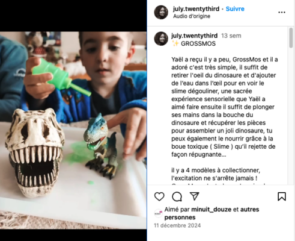The height and width of the screenshot is (241, 295).
Task: Click the video to pause playback
Action: (x=73, y=130)
